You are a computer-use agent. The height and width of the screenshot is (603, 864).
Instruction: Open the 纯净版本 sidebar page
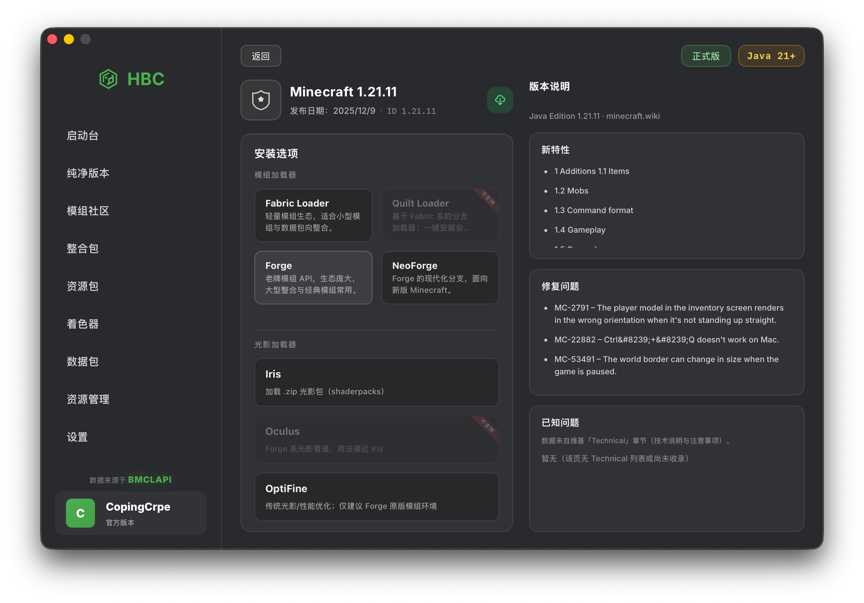pos(88,173)
